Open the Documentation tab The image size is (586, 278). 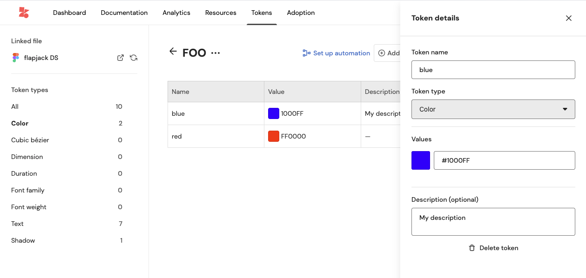click(124, 13)
